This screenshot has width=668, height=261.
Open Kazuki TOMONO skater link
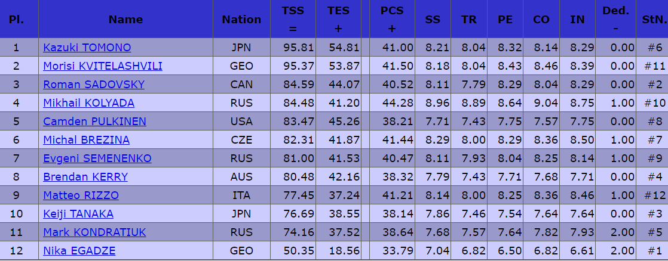[87, 48]
